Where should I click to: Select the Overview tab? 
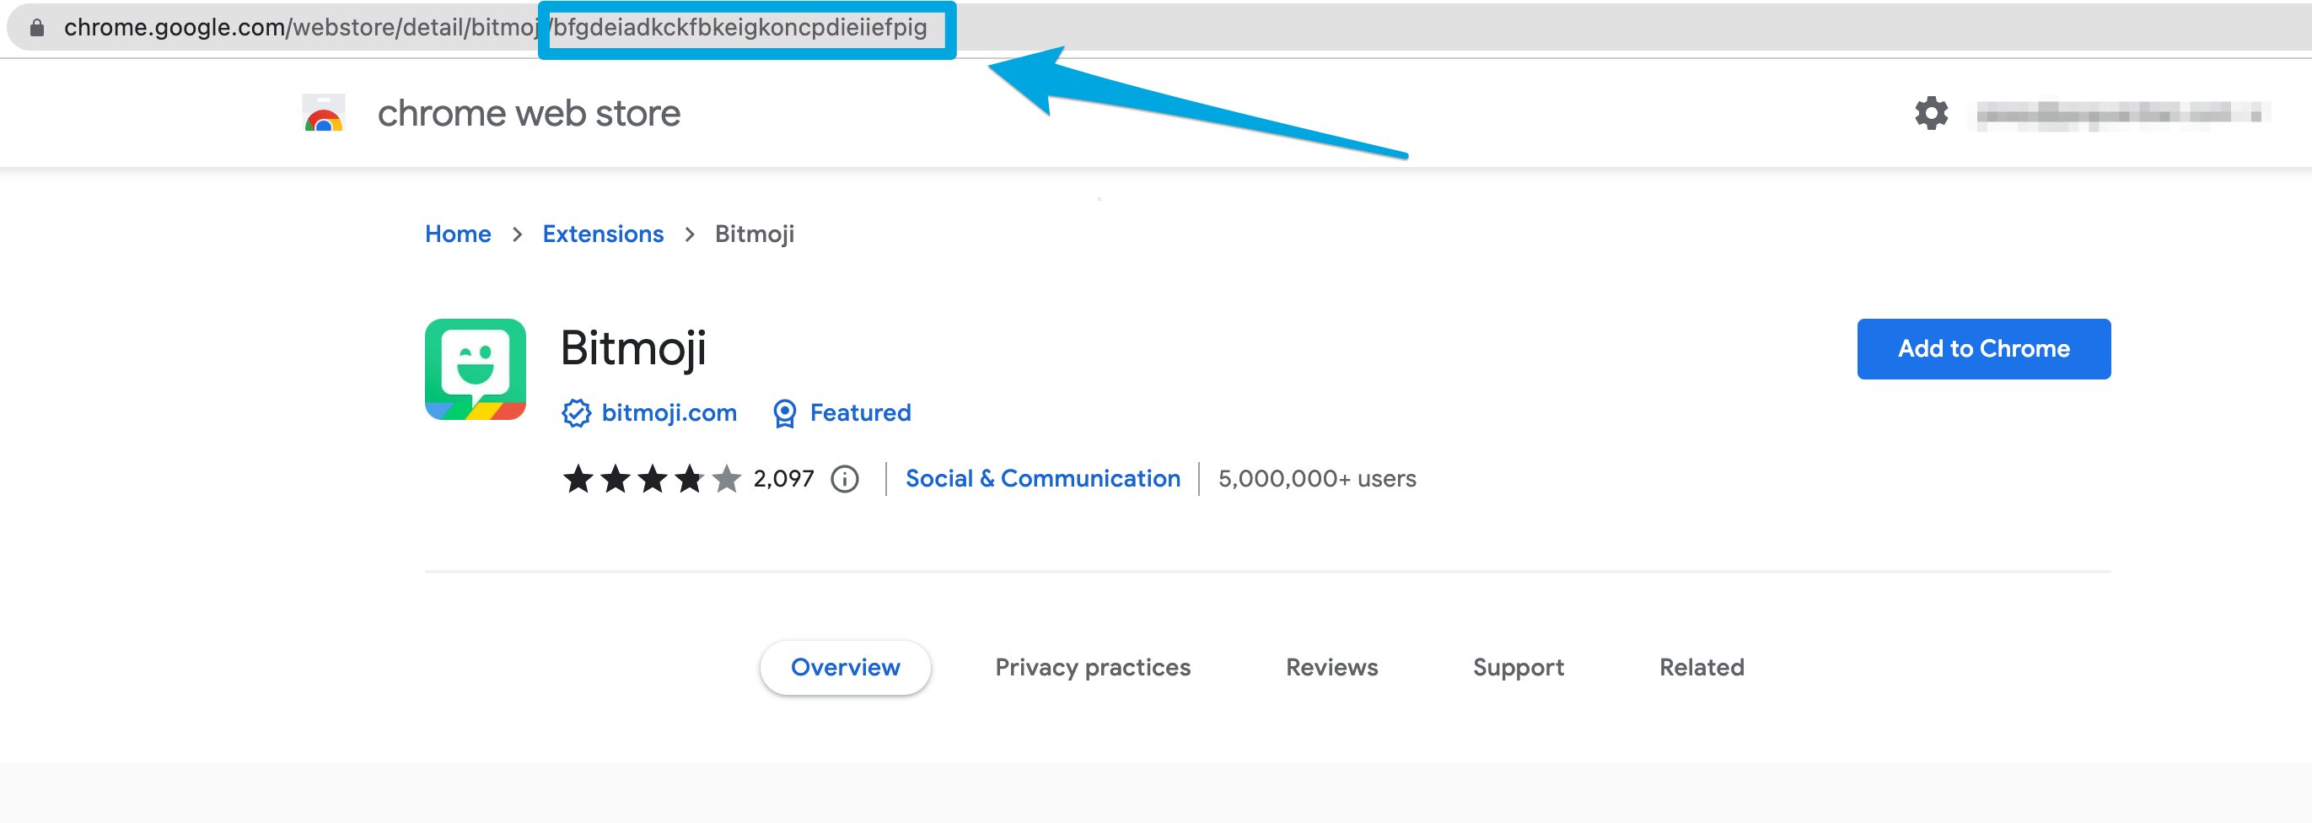coord(846,668)
